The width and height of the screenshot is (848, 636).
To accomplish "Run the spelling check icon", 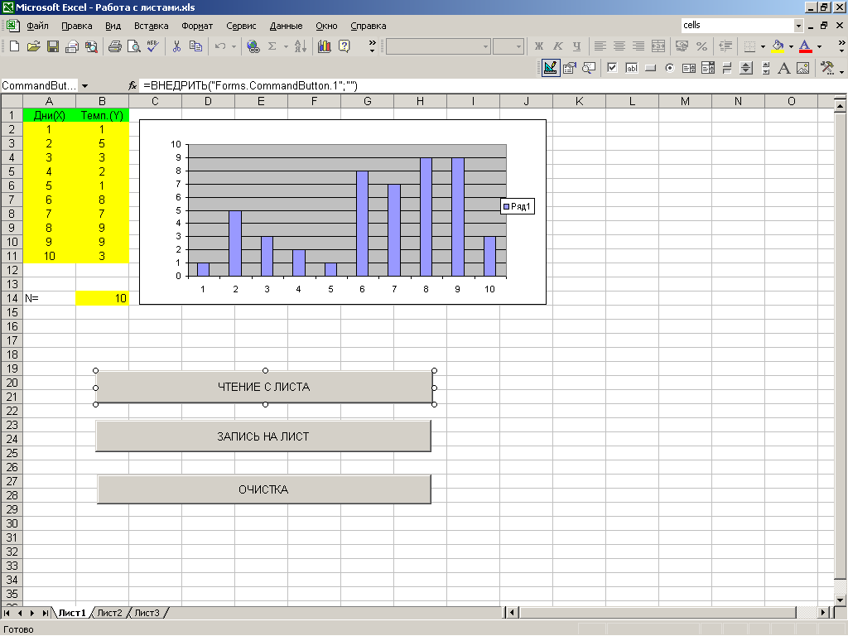I will pos(153,46).
